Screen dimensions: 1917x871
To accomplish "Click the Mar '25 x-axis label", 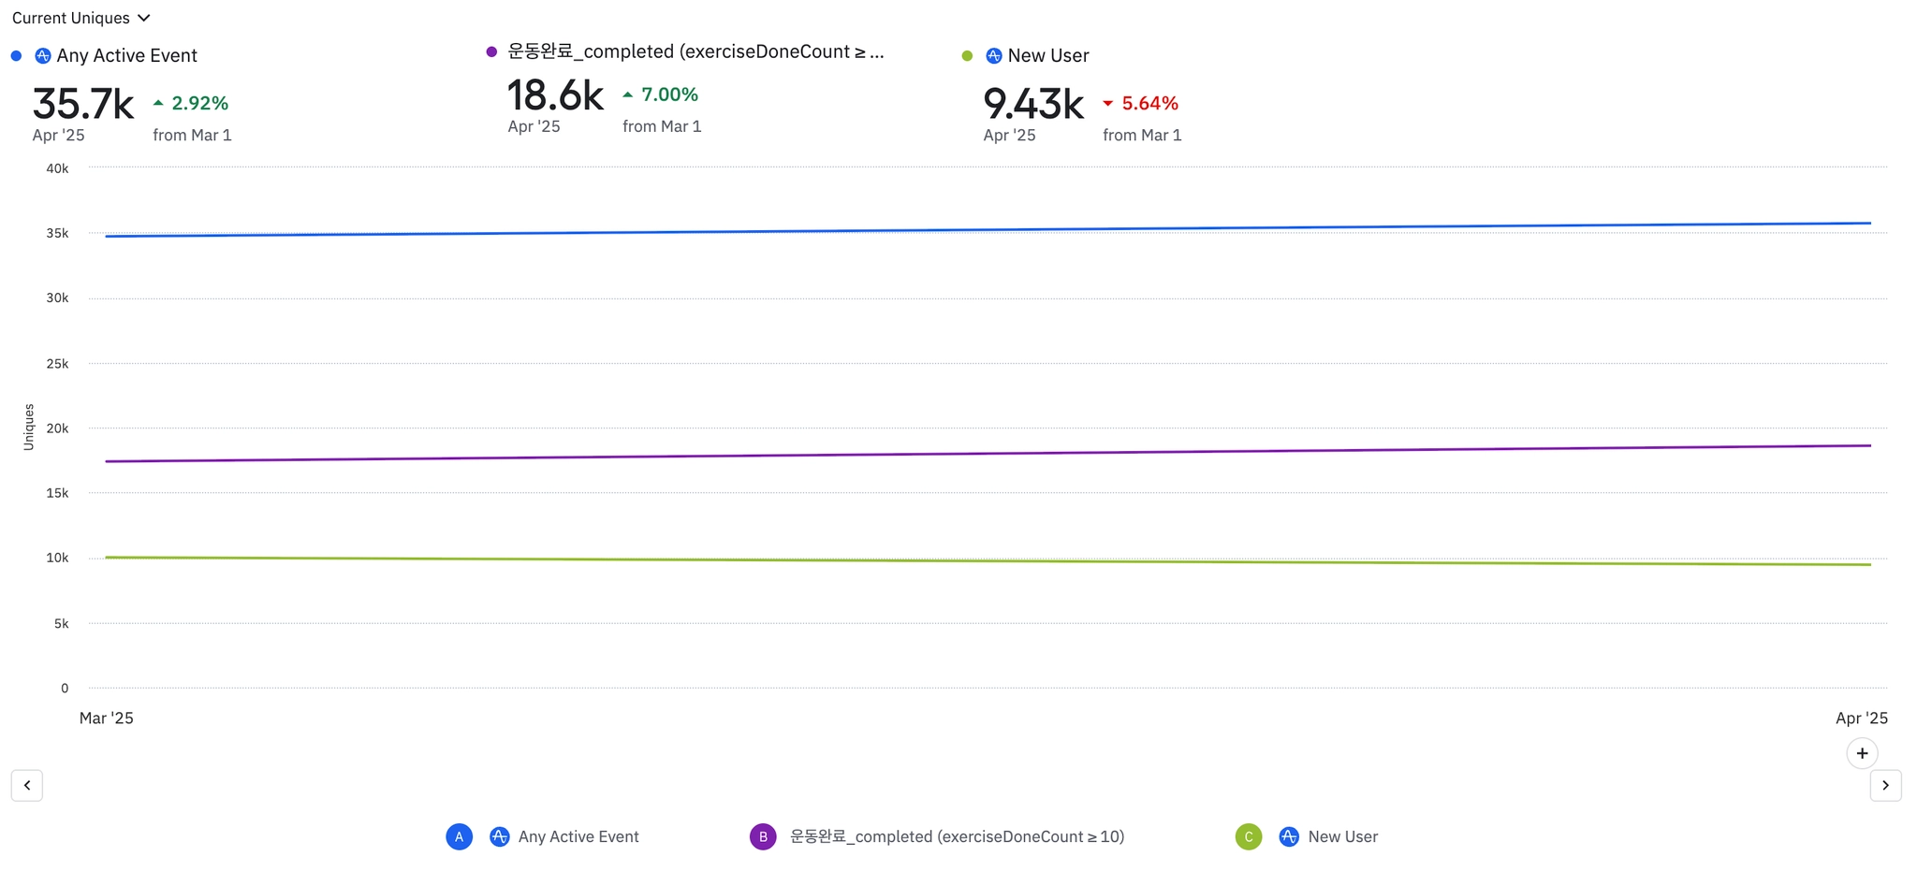I will pyautogui.click(x=107, y=718).
